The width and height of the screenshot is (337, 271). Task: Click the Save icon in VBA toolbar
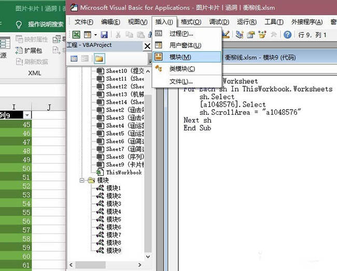click(104, 35)
